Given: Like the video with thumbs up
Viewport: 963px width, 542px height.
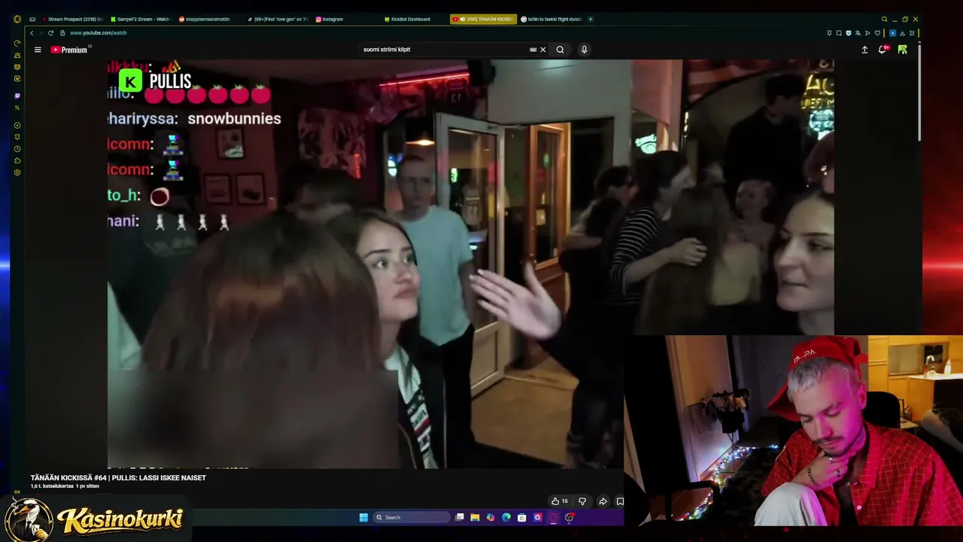Looking at the screenshot, I should 559,501.
